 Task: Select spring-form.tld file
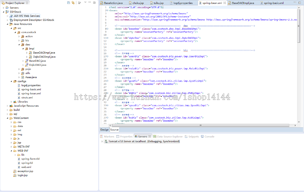(x=30, y=159)
